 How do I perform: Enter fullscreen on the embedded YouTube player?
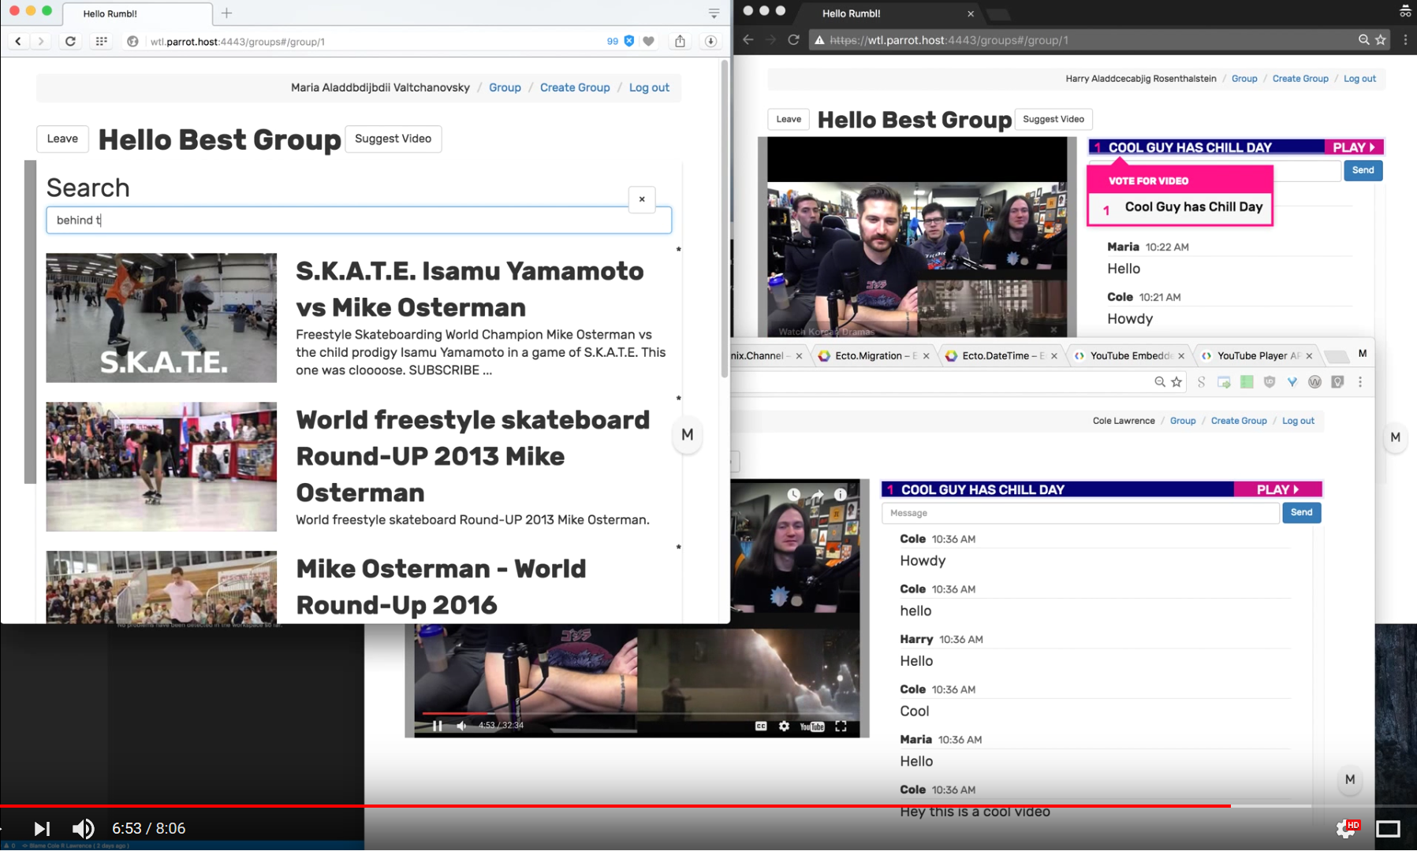[841, 726]
